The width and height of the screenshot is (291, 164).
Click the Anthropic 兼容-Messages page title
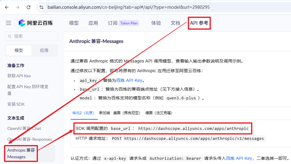pyautogui.click(x=96, y=41)
